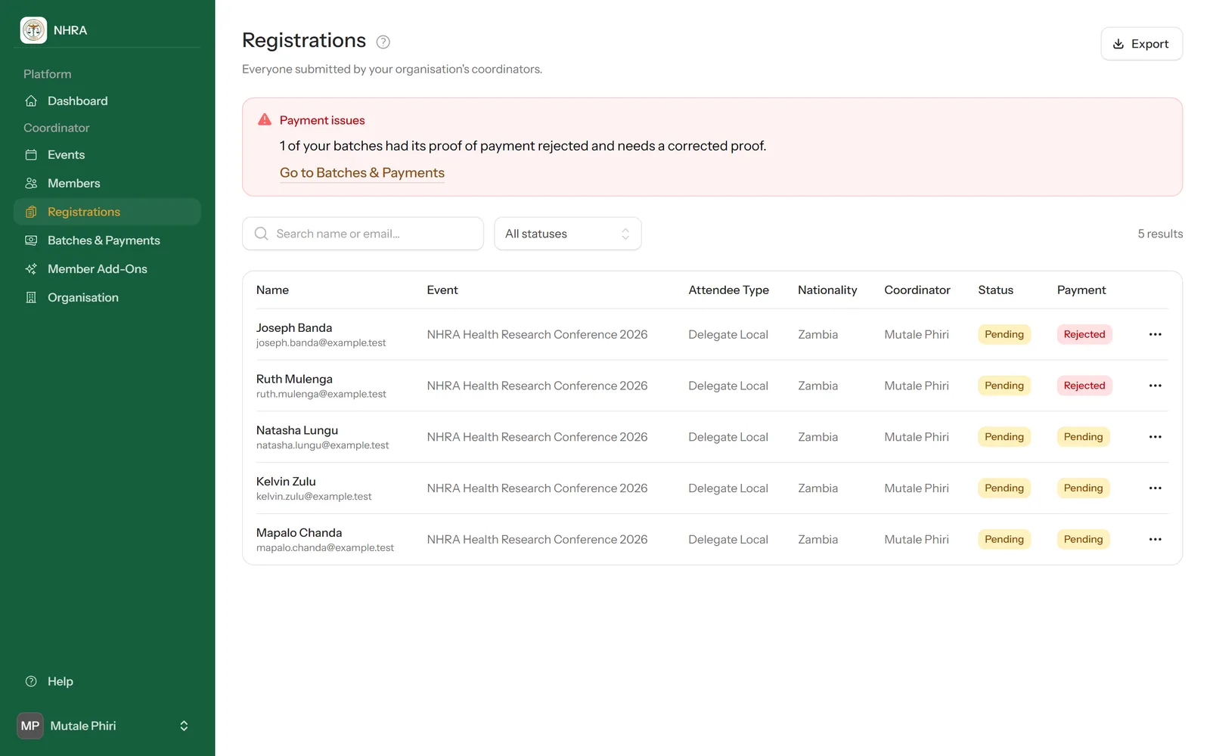
Task: Click the Registrations clipboard icon
Action: coord(31,212)
